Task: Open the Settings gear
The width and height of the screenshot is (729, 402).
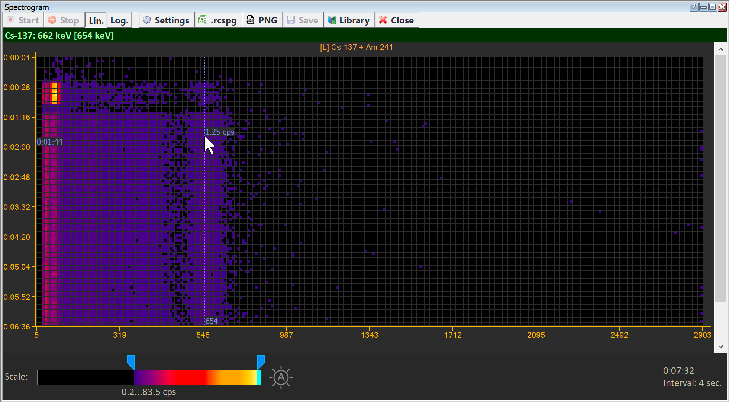Action: [166, 20]
